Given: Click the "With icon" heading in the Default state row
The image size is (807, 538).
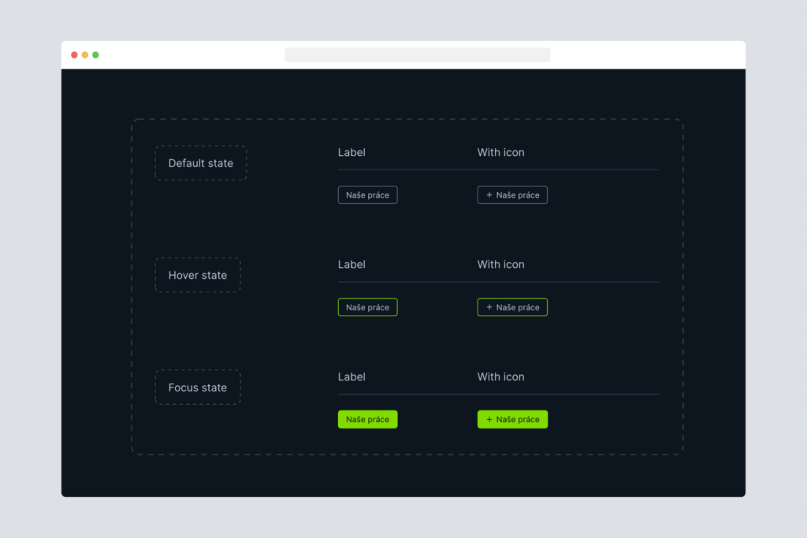Looking at the screenshot, I should point(500,152).
